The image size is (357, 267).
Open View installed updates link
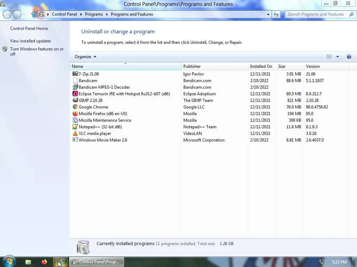pyautogui.click(x=31, y=41)
